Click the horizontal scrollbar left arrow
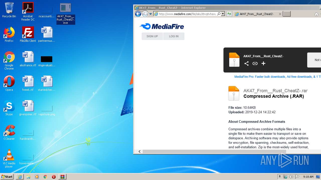This screenshot has height=180, width=321. pyautogui.click(x=140, y=151)
